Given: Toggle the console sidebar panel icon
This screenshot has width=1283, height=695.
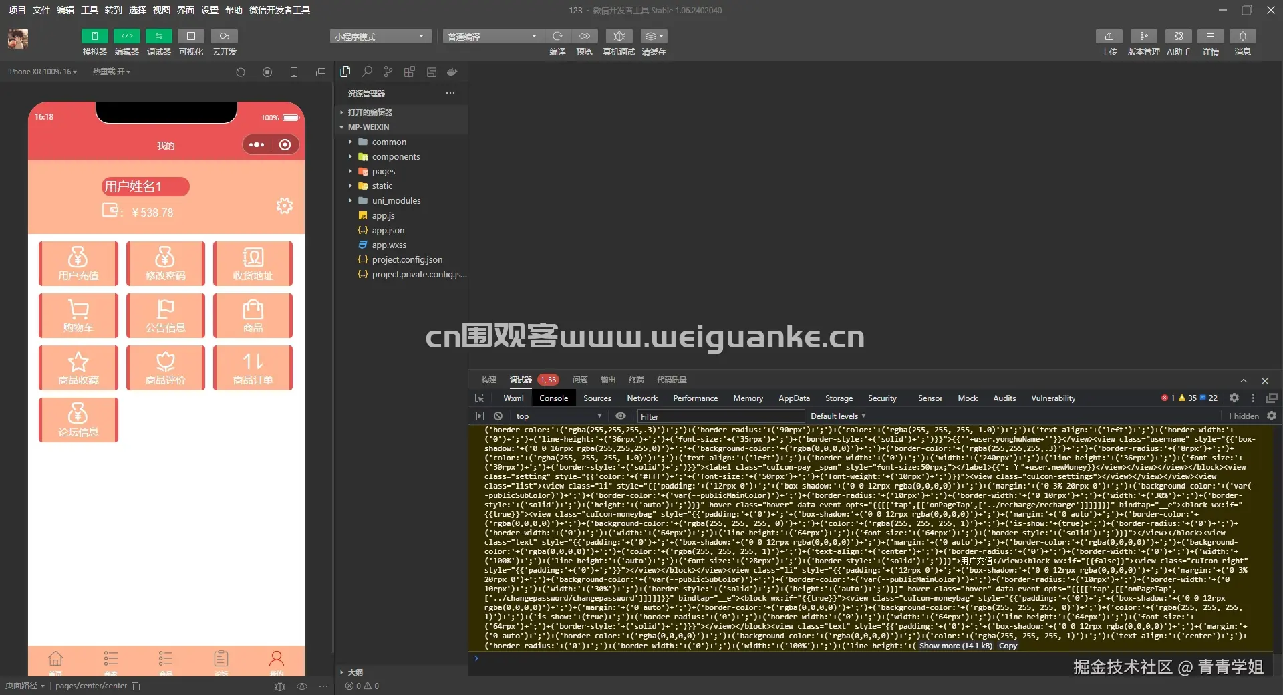Looking at the screenshot, I should tap(478, 416).
